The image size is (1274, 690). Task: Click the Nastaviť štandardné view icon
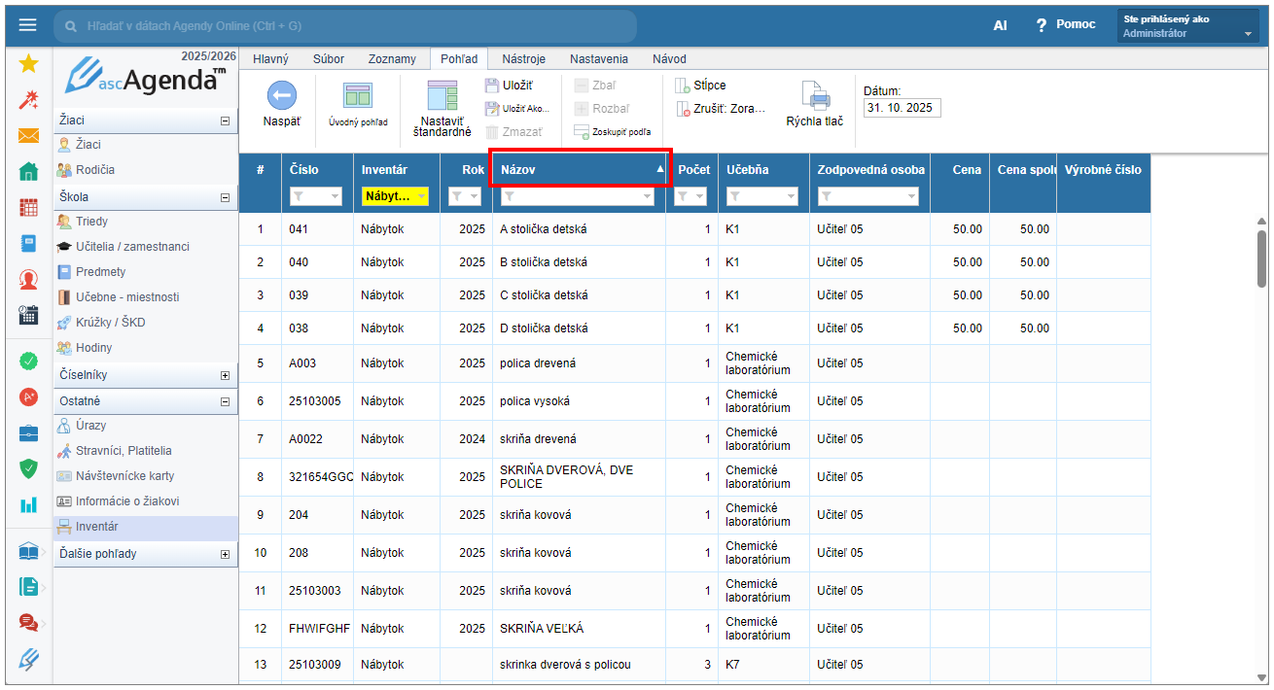point(442,95)
